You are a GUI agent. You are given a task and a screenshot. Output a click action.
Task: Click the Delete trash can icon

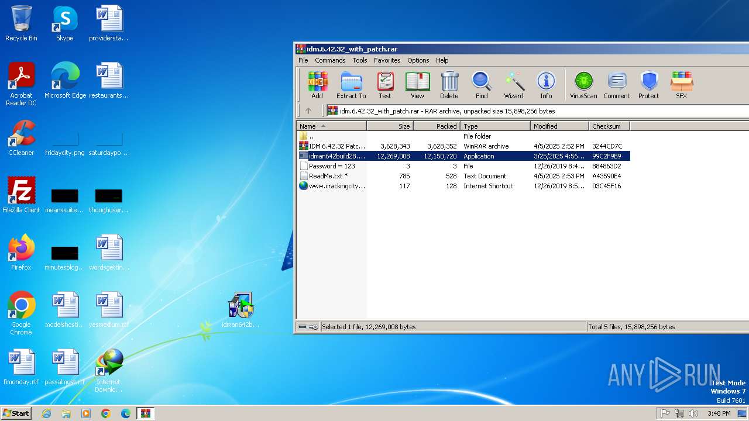coord(449,85)
